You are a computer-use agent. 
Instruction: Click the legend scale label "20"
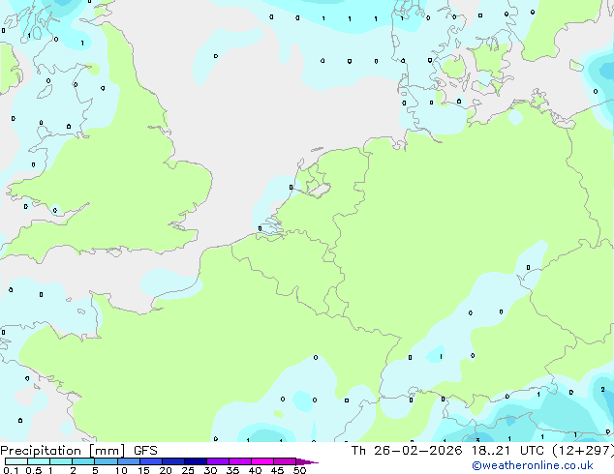(x=166, y=470)
